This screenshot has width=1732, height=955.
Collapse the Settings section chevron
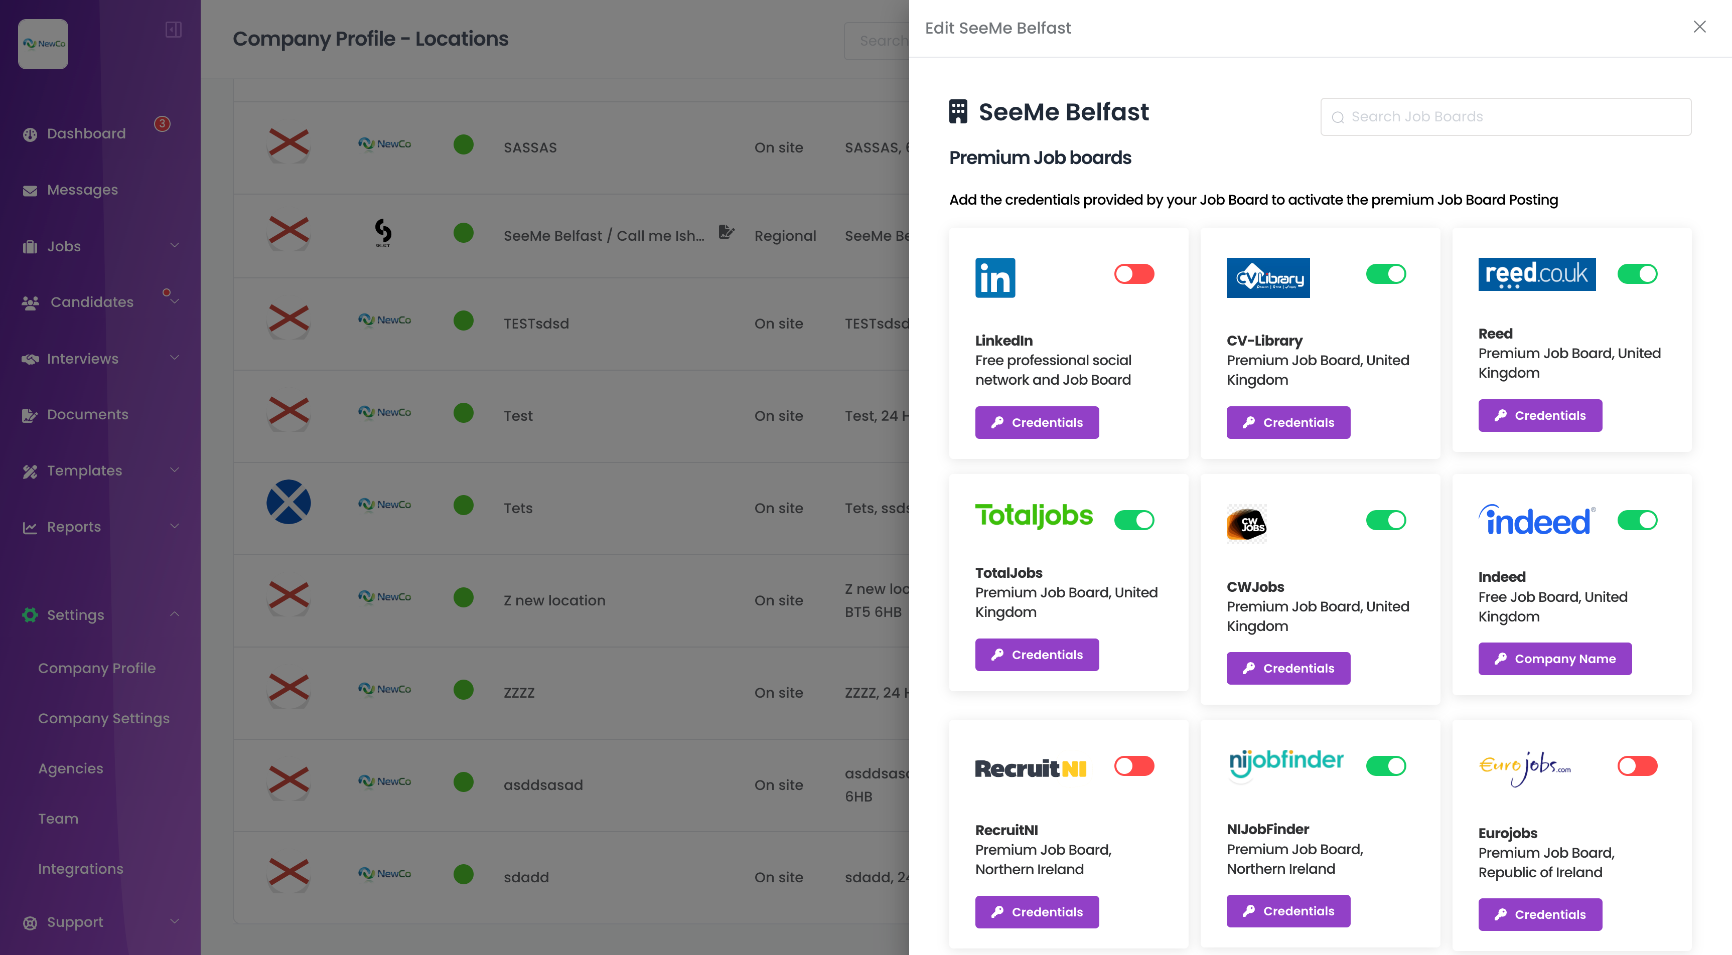pos(174,614)
